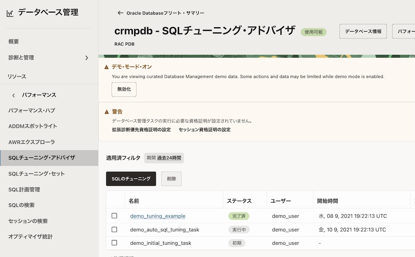Screen dimensions: 415x257
Task: Click the Oracle Databaseフリート・サマリー breadcrumb link
Action: click(165, 13)
